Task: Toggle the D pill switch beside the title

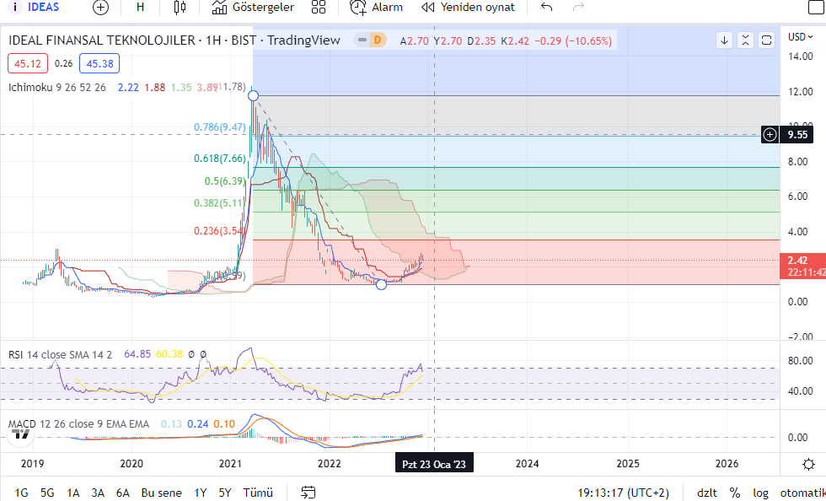Action: 370,40
